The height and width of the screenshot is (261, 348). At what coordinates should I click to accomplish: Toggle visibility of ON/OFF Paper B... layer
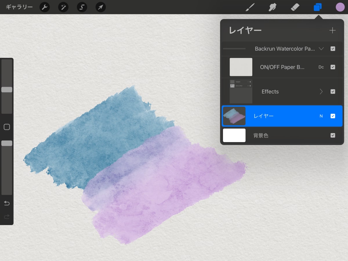333,67
